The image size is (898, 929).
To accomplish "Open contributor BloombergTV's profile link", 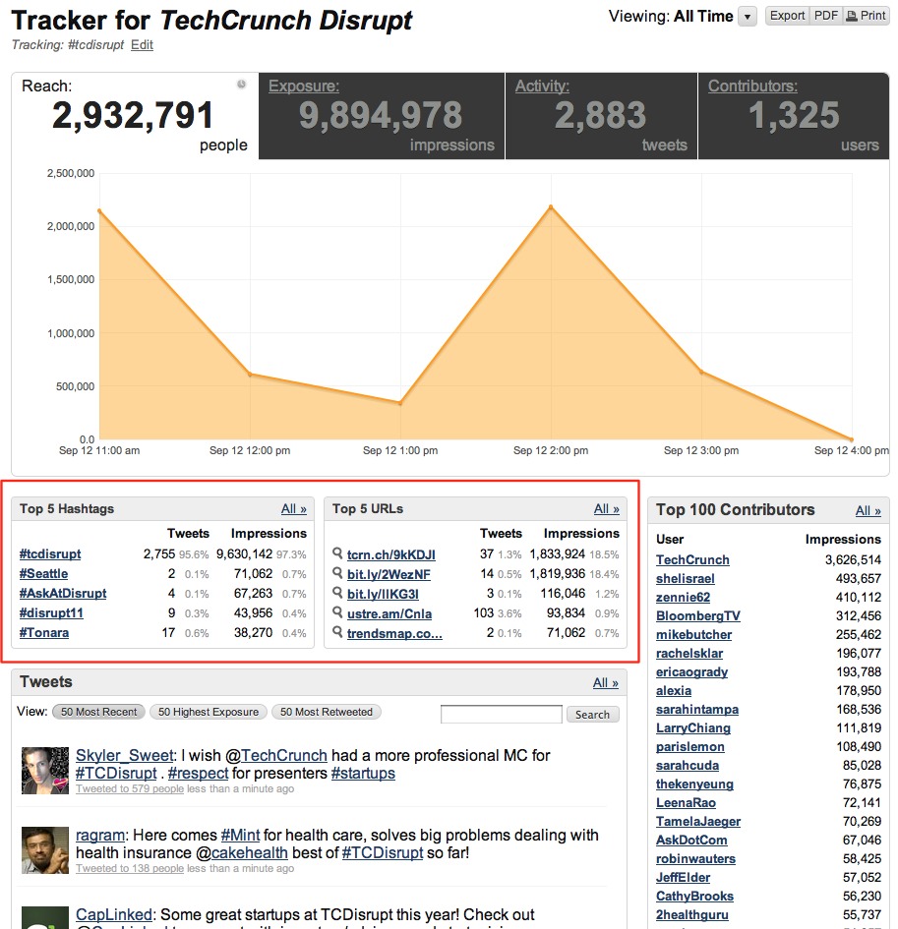I will 697,615.
